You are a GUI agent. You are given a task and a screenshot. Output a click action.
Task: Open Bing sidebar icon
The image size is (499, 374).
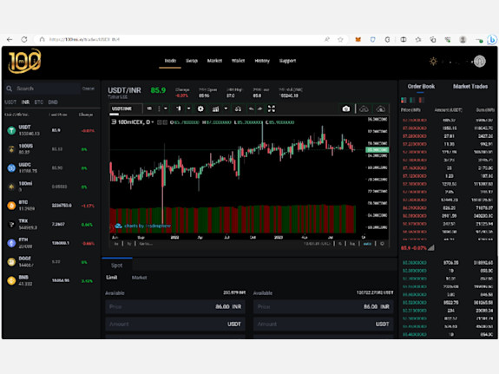[x=492, y=39]
